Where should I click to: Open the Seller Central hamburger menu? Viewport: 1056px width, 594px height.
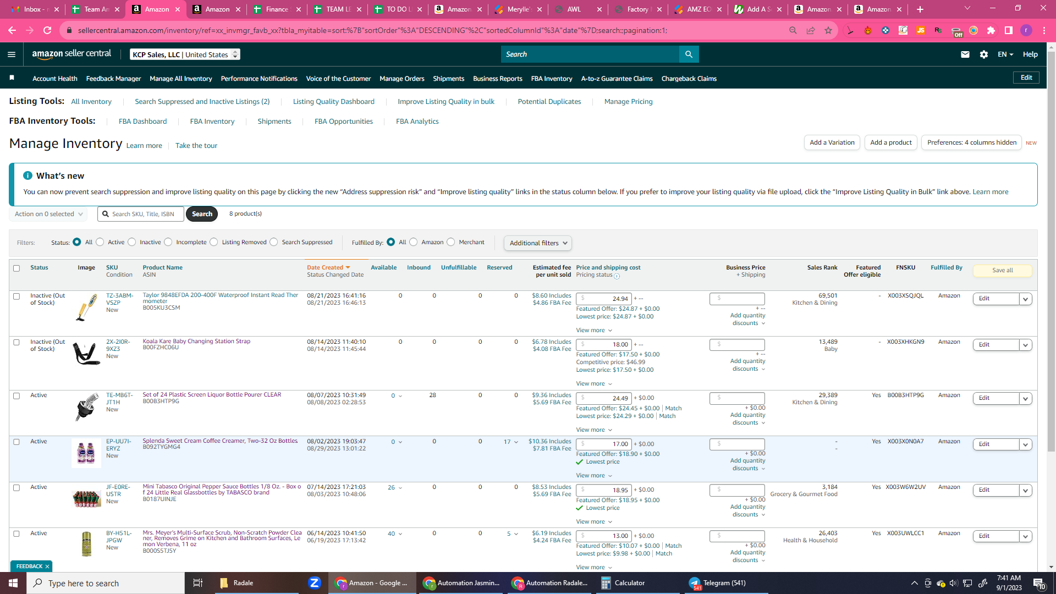12,54
